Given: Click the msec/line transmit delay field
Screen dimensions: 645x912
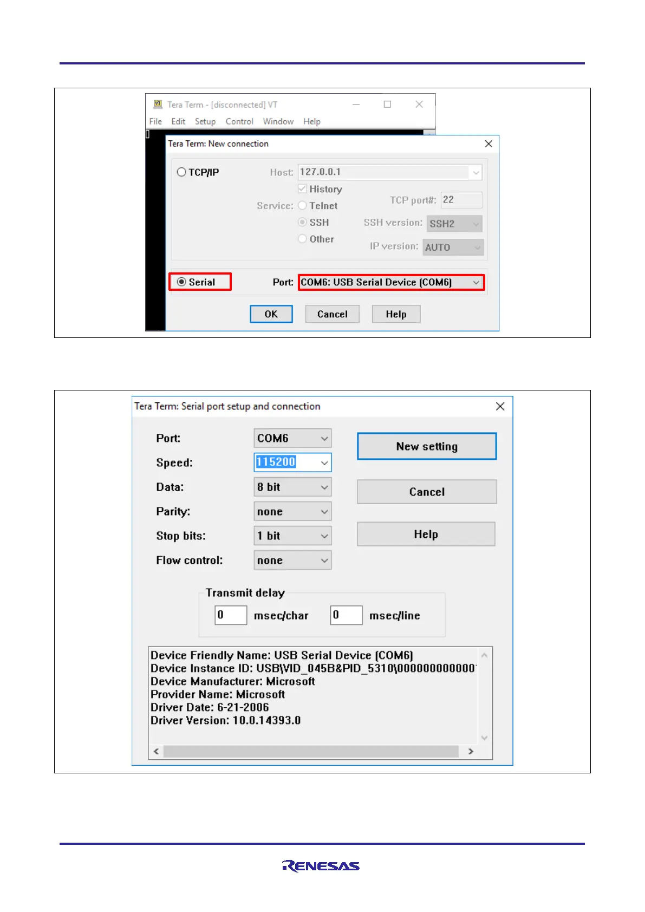Looking at the screenshot, I should pos(347,615).
